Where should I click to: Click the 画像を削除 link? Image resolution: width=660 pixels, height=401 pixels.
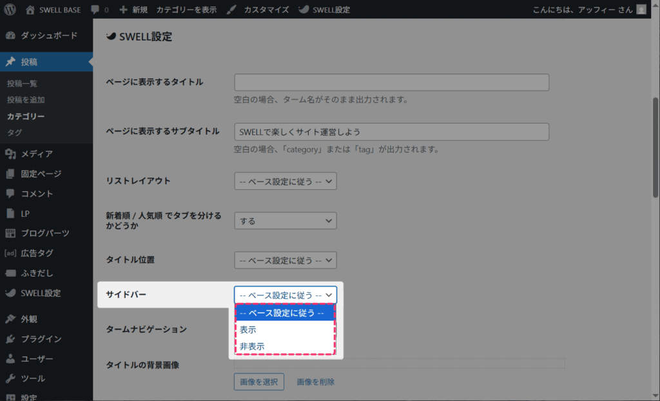(316, 382)
